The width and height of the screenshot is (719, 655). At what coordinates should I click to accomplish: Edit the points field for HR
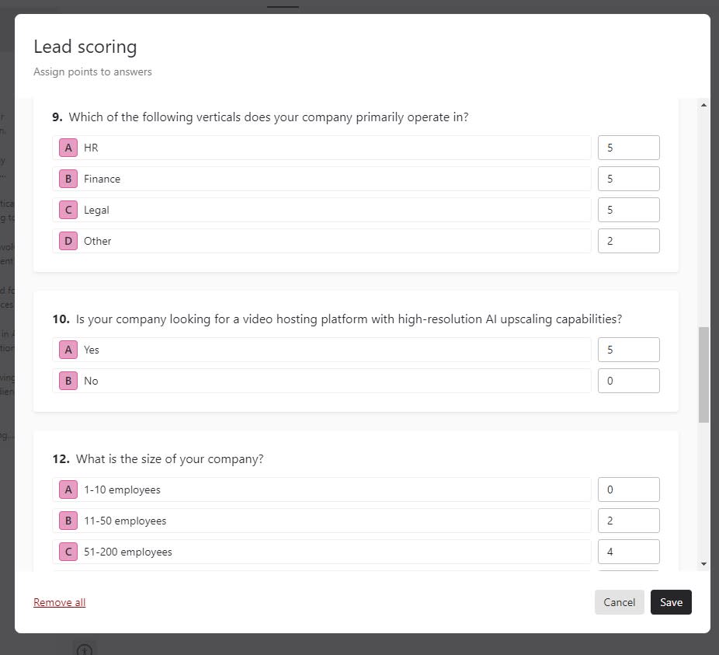pos(628,148)
